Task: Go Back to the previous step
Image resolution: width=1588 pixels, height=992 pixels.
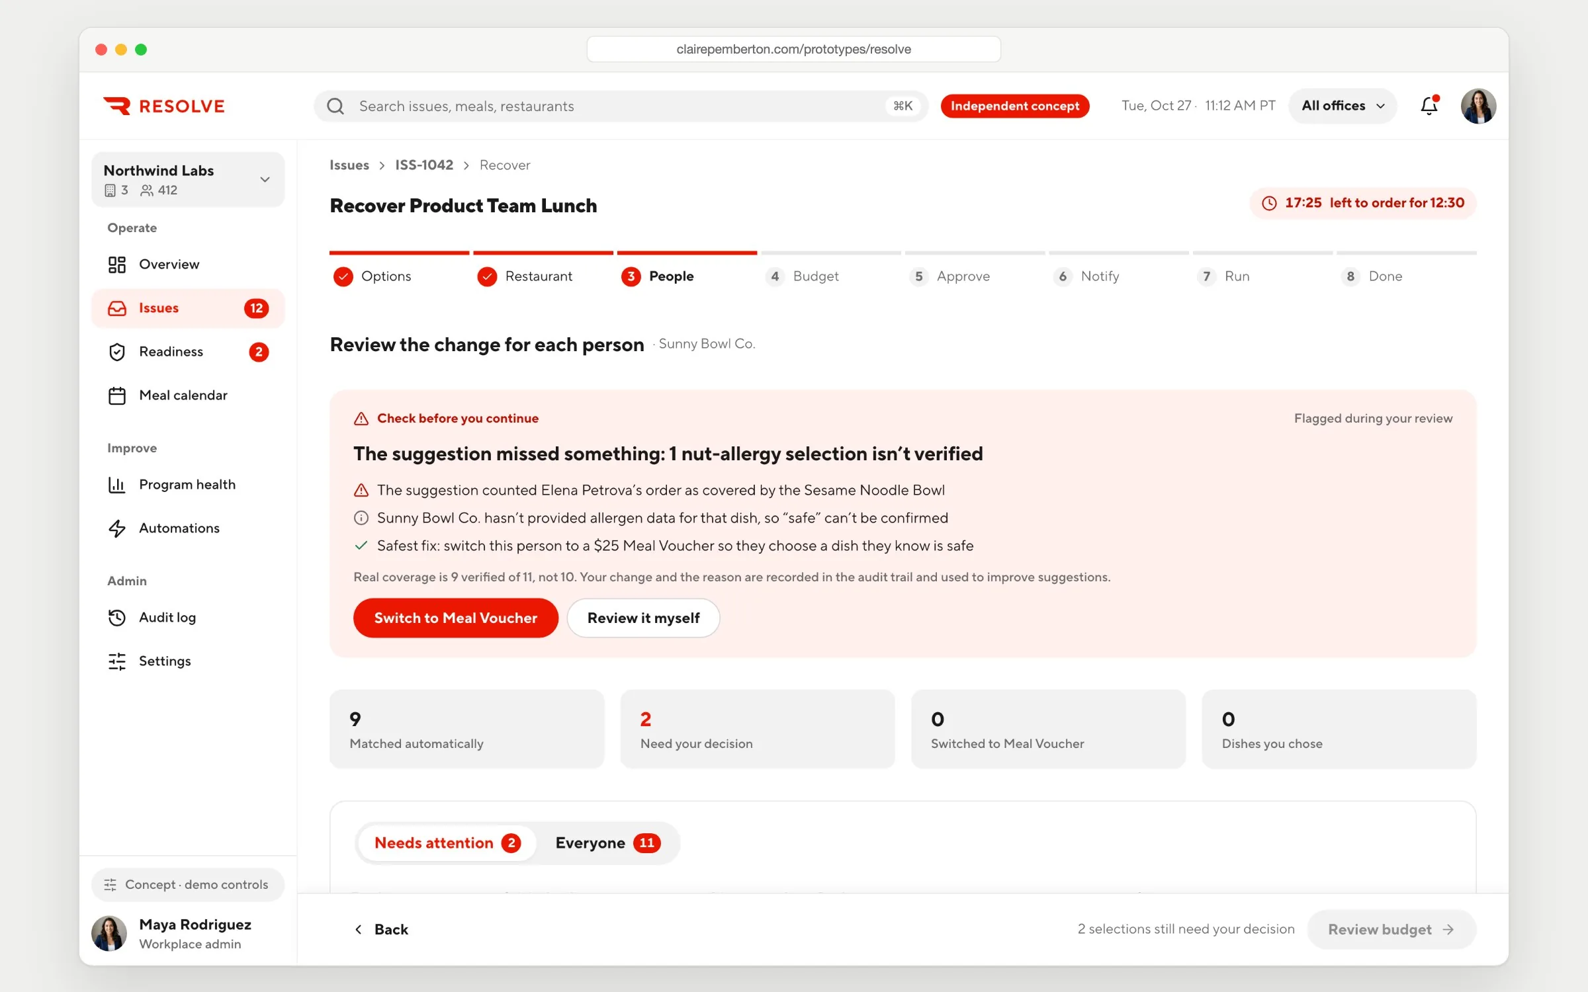Action: point(382,929)
